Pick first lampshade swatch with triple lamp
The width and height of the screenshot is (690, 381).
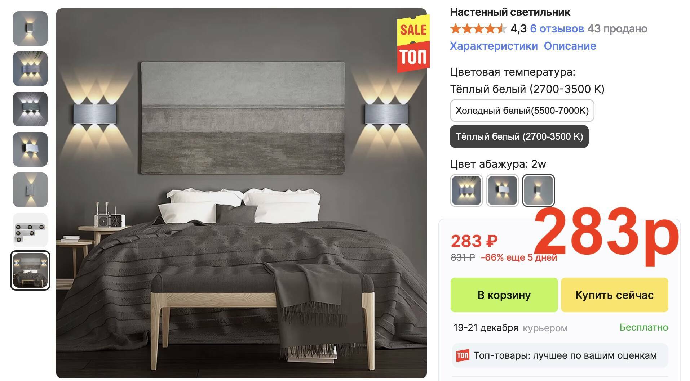click(x=466, y=190)
